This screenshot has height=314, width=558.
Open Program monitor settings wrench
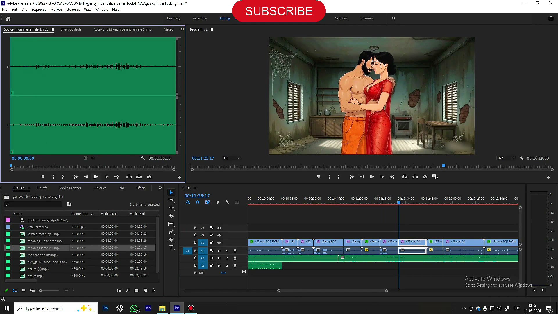(521, 158)
